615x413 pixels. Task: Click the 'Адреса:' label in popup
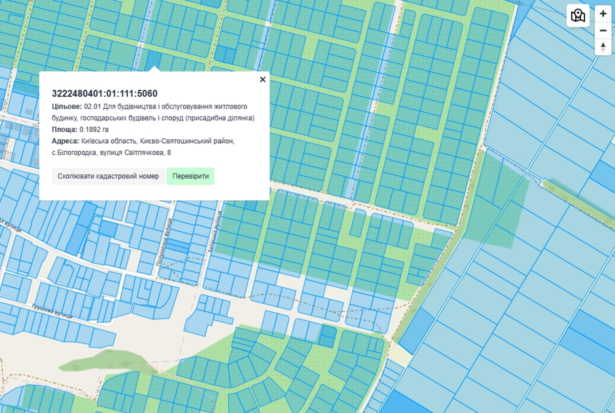[x=65, y=141]
